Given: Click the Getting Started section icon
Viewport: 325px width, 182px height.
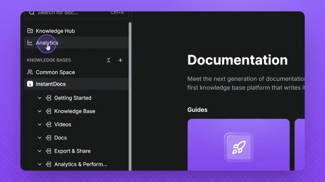Looking at the screenshot, I should (48, 98).
